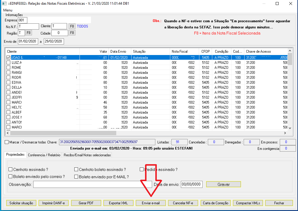
Task: Click Imprimir DANF-e button
Action: [53, 203]
